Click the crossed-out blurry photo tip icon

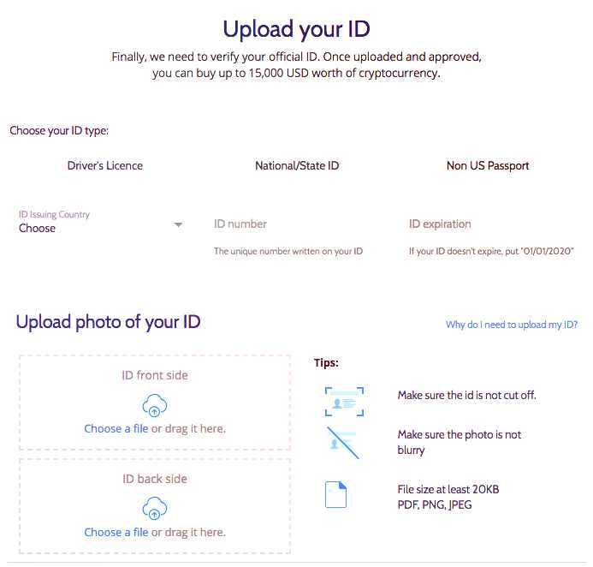pyautogui.click(x=342, y=443)
